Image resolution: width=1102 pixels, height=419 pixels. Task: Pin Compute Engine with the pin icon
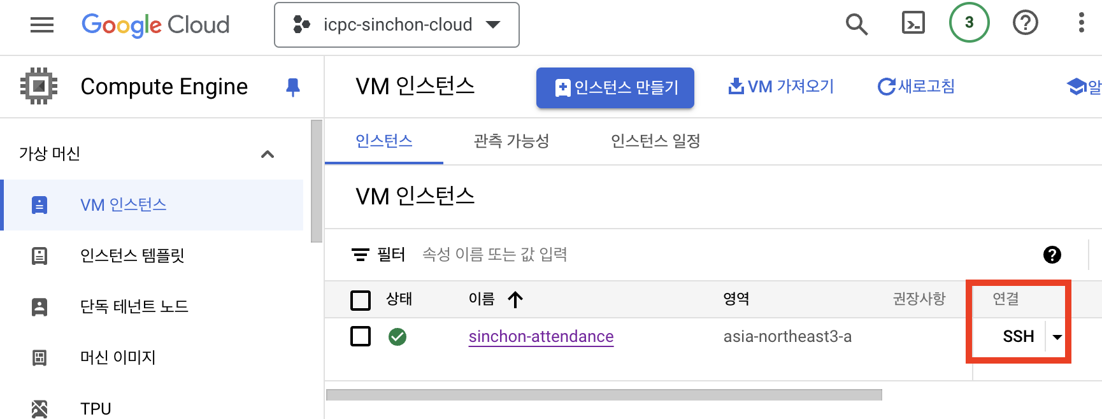click(x=292, y=87)
